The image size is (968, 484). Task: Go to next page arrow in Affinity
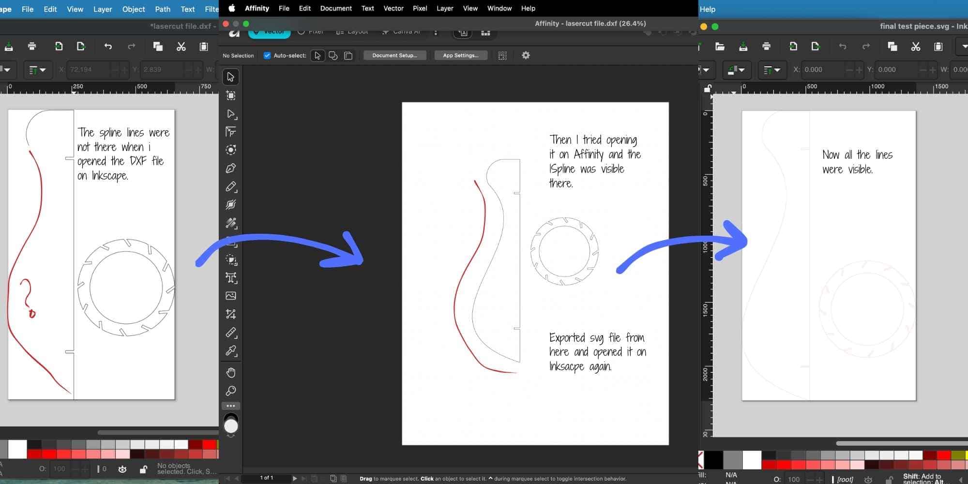(x=295, y=478)
